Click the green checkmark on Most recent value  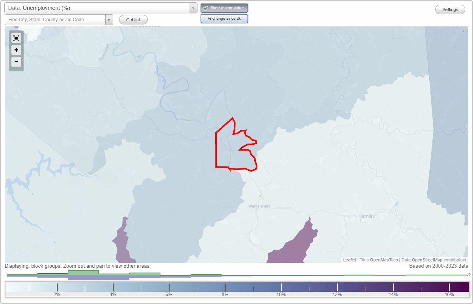point(206,8)
